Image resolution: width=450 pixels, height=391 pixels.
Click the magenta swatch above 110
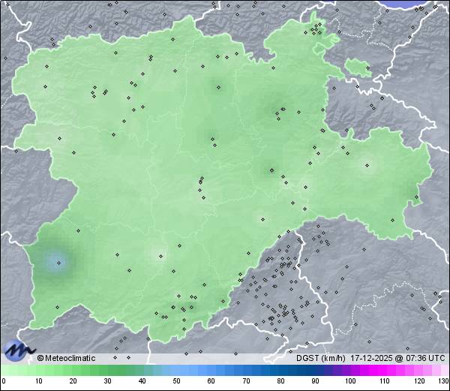(x=384, y=370)
